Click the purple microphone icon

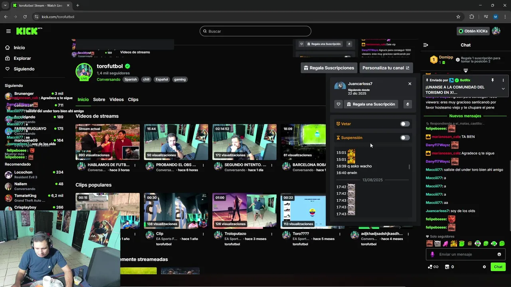[432, 254]
